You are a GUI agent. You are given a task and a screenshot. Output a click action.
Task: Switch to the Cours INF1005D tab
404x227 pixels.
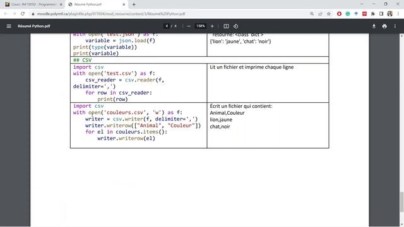[x=33, y=4]
